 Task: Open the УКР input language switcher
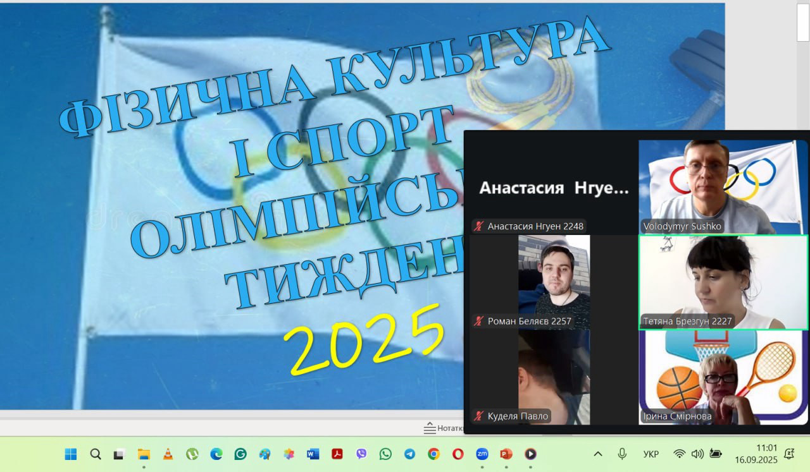click(x=651, y=454)
